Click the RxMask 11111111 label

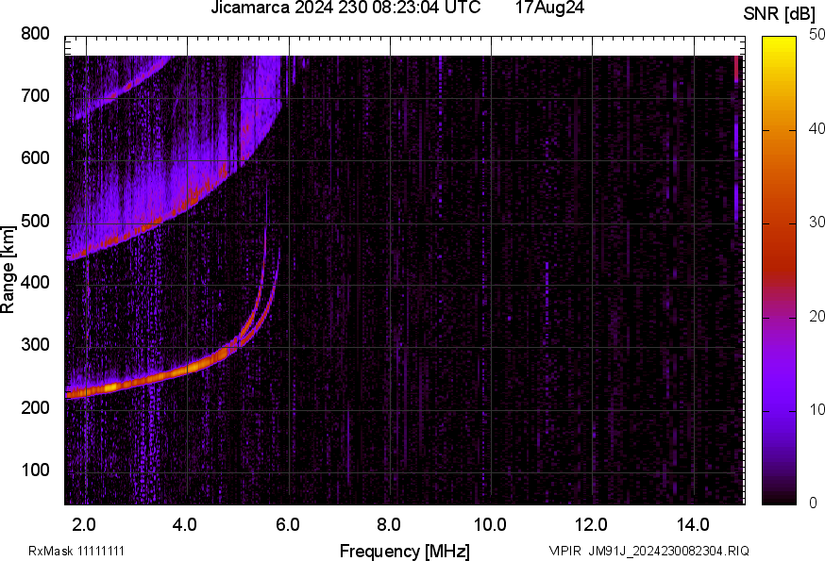(76, 551)
